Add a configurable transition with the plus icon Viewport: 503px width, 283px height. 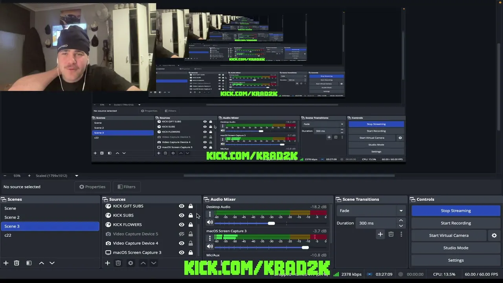pos(380,234)
